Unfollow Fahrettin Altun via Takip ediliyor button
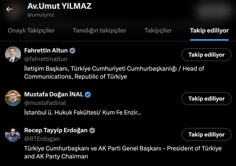Image resolution: width=236 pixels, height=166 pixels. click(x=206, y=55)
